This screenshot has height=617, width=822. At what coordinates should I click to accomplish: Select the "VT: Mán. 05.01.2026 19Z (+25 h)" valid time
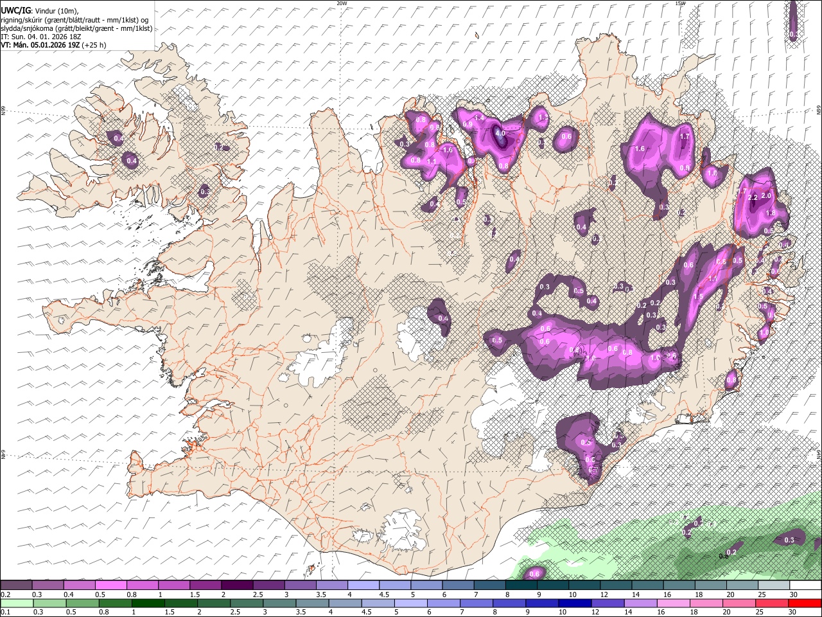pos(54,45)
